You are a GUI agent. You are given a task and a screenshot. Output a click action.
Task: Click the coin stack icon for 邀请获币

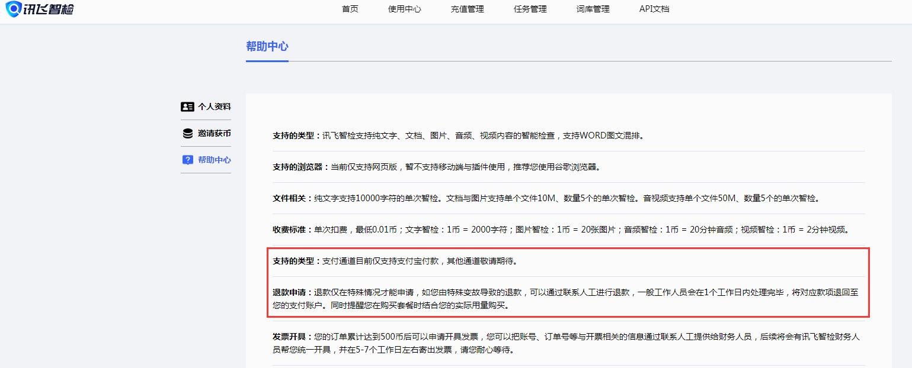point(187,134)
